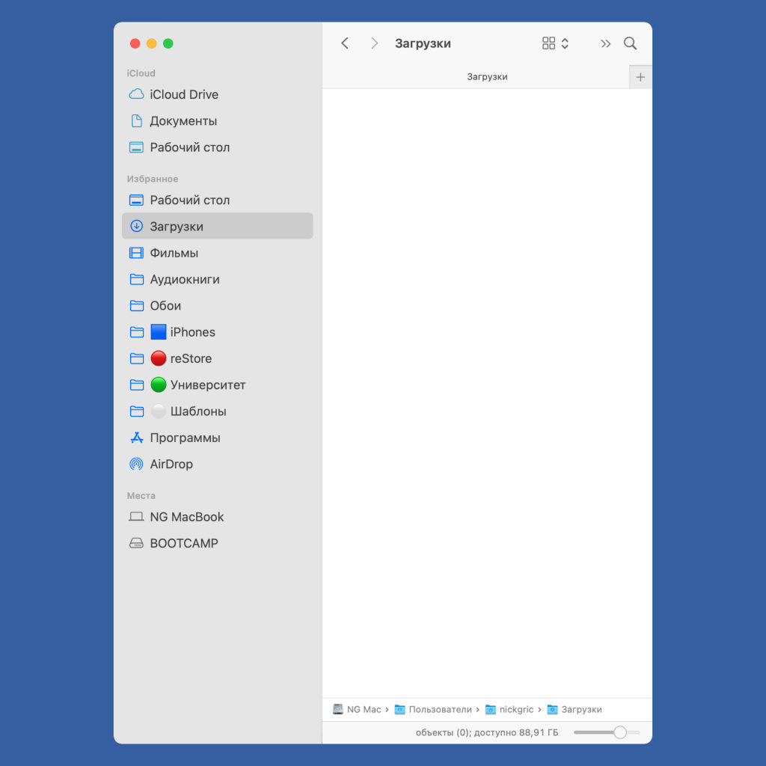Click the folder icon beside Аудиокниги

pos(137,279)
